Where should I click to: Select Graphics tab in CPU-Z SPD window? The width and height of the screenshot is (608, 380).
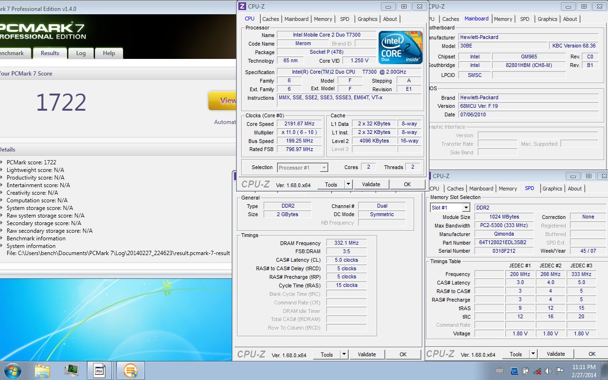point(552,189)
